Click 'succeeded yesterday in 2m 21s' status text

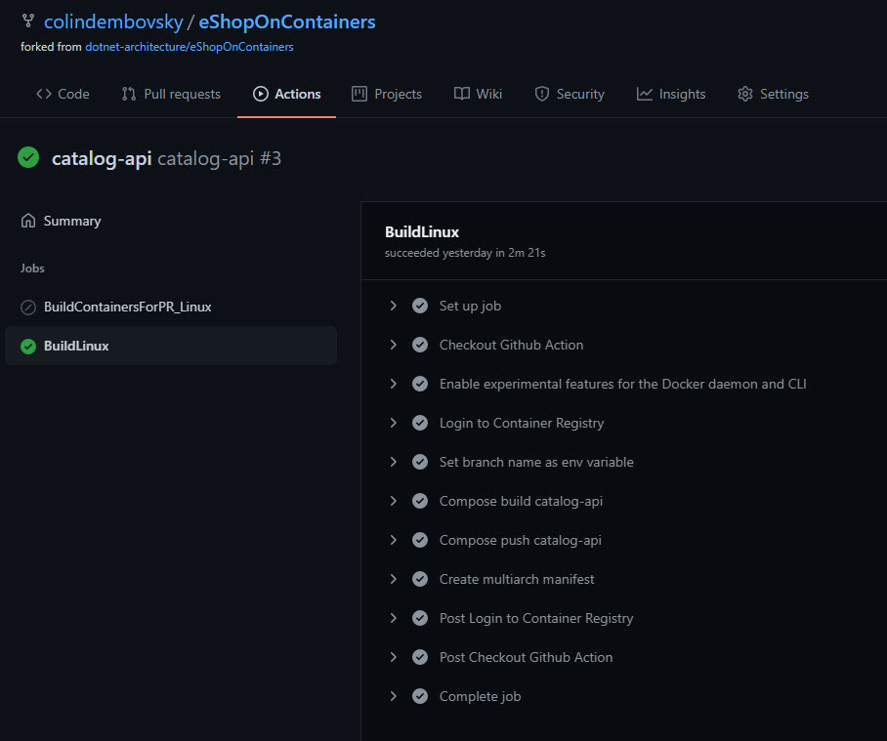(x=465, y=253)
